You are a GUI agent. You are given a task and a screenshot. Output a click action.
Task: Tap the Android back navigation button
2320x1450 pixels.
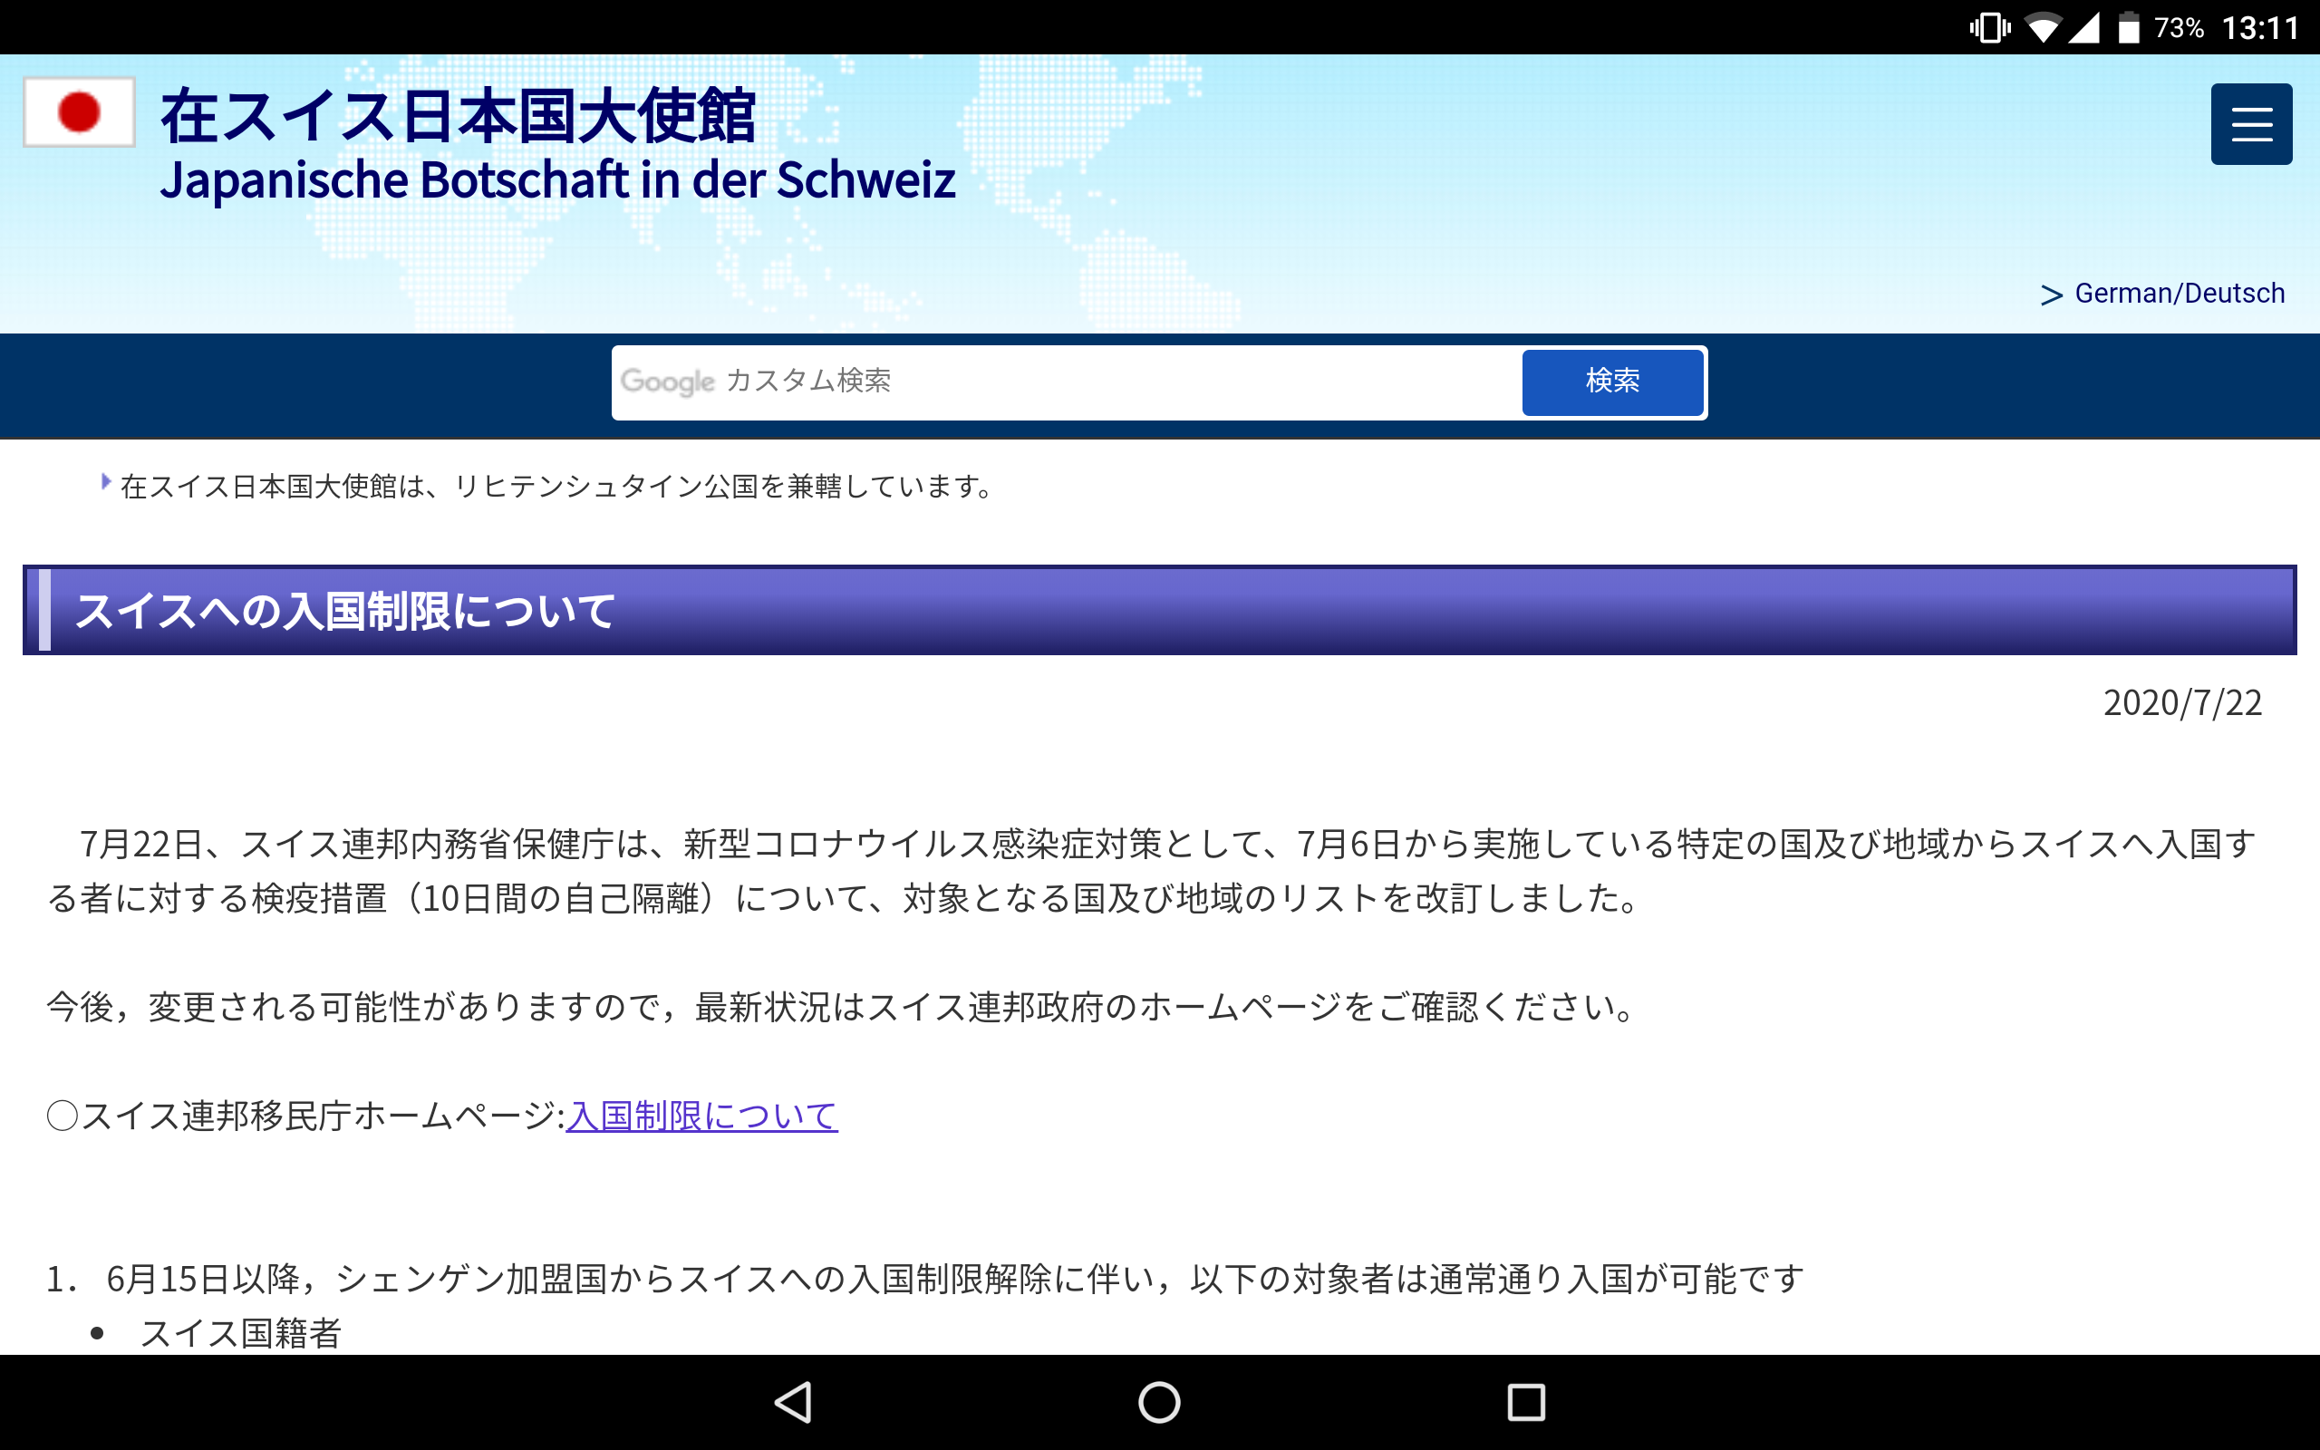[x=793, y=1402]
